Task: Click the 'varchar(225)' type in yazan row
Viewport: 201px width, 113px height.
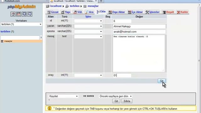Action: click(64, 26)
